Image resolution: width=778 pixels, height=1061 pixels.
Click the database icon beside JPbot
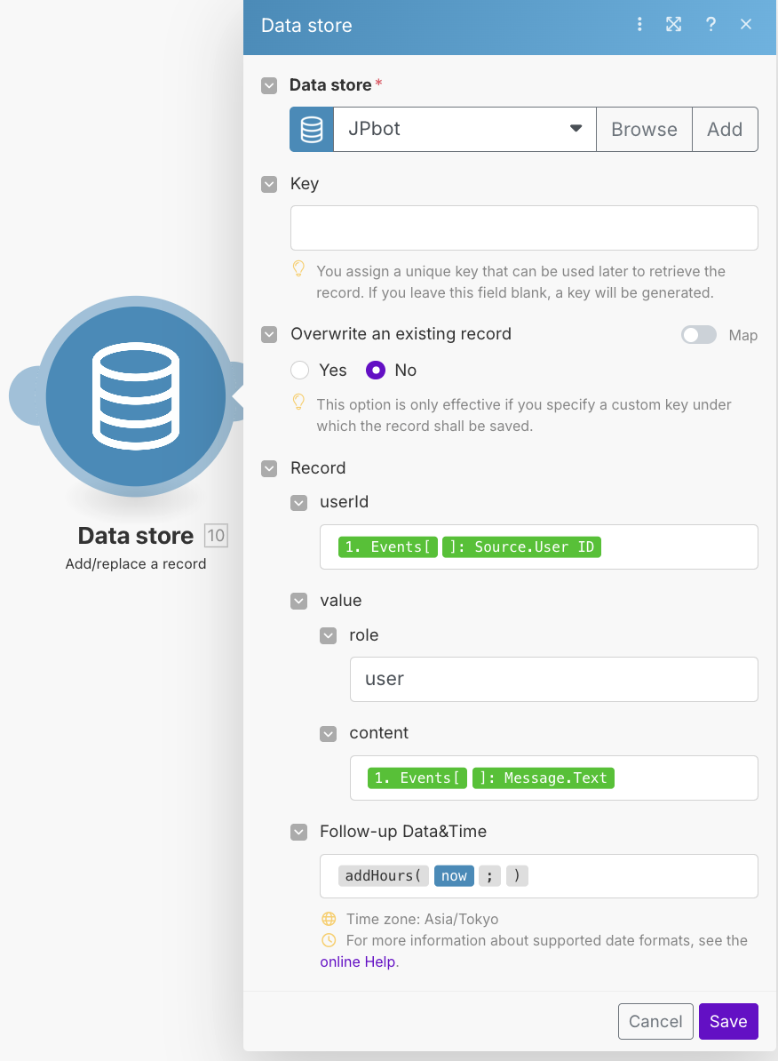click(x=312, y=130)
